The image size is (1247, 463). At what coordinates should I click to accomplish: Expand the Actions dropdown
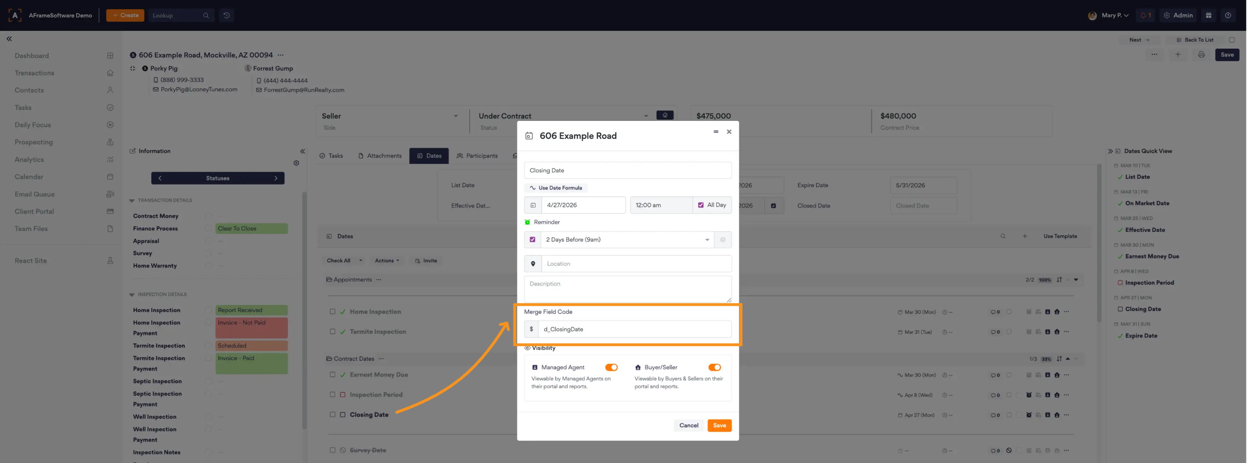(x=387, y=260)
